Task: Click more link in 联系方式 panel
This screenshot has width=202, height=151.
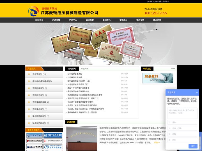Action: (x=173, y=69)
